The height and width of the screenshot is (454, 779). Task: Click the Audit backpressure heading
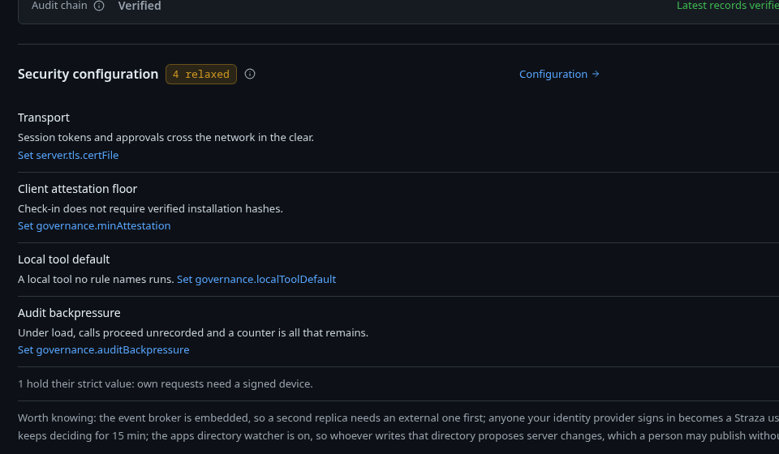point(69,313)
